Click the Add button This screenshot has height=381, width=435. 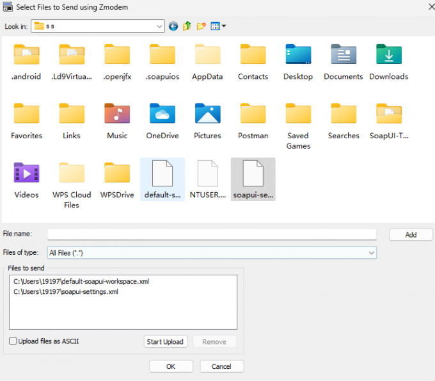(x=411, y=234)
